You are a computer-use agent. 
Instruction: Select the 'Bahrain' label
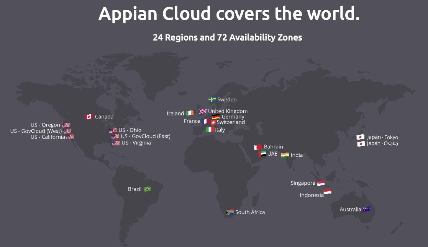[x=274, y=146]
